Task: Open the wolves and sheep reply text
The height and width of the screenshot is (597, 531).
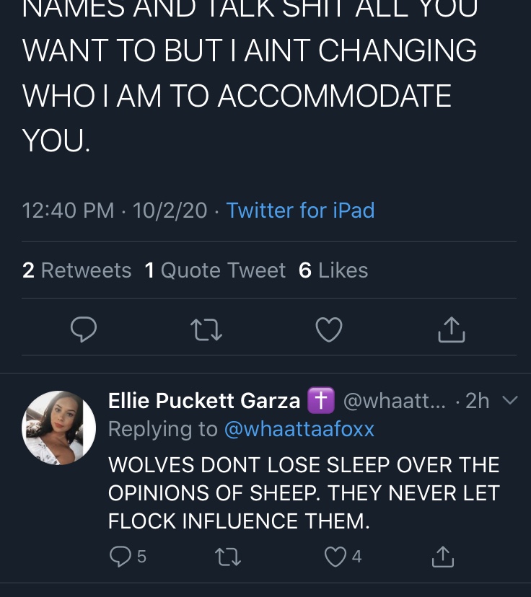Action: pyautogui.click(x=304, y=492)
